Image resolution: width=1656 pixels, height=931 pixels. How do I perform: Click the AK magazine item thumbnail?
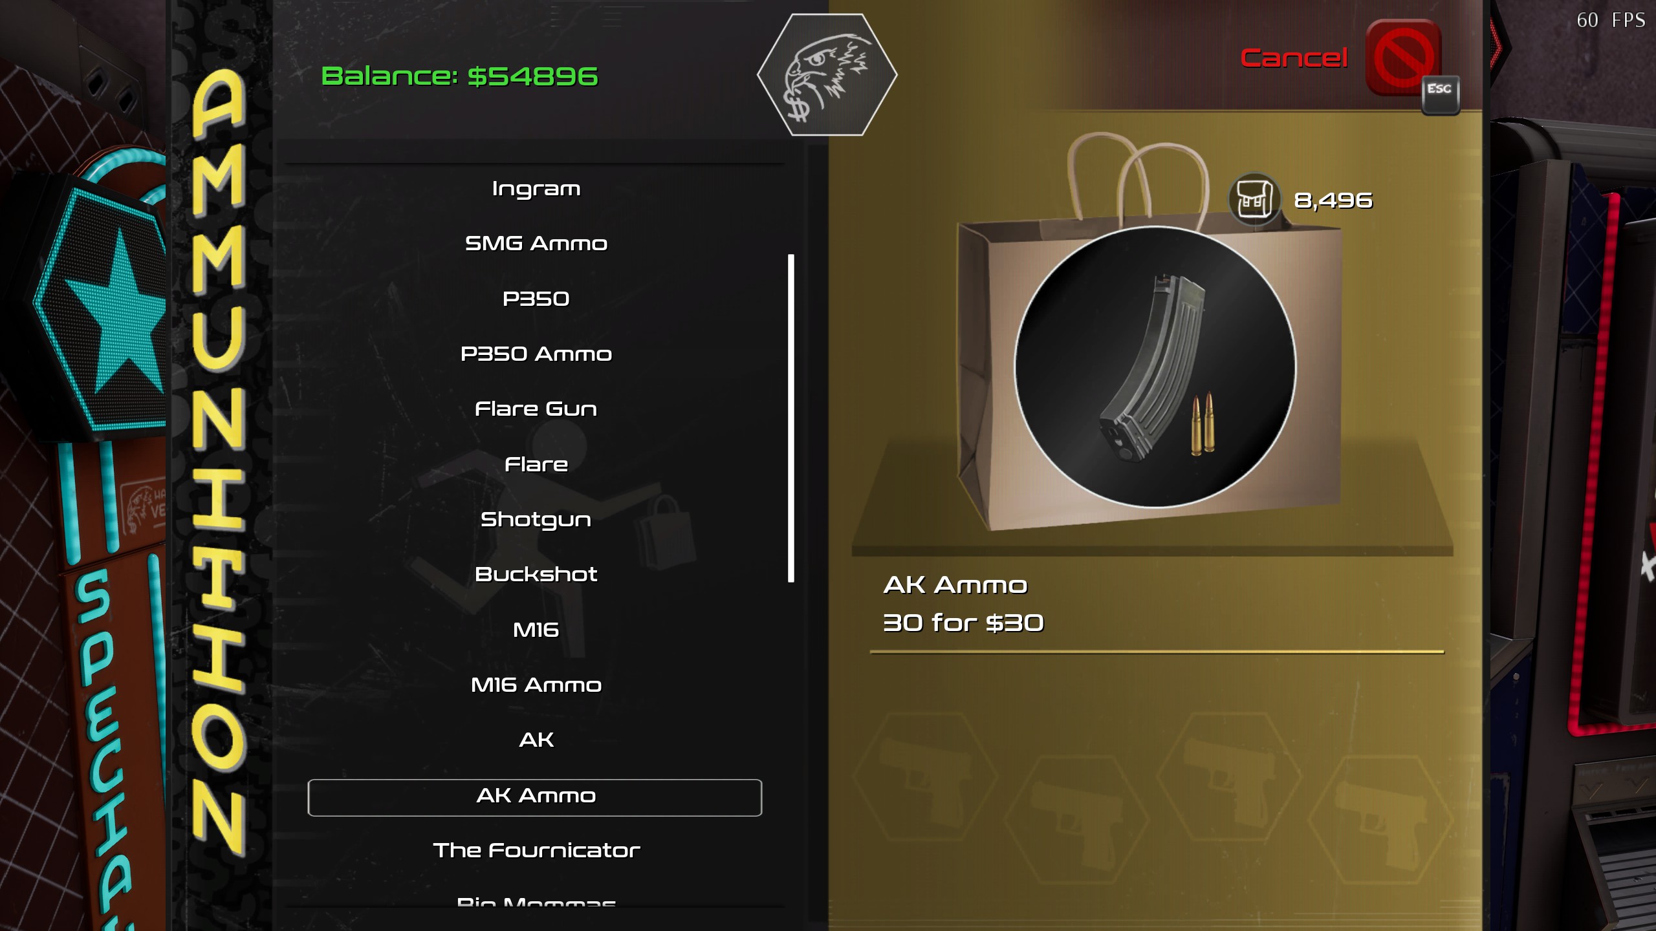click(x=1155, y=367)
